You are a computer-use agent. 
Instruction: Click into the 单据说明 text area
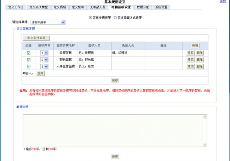tap(113, 130)
